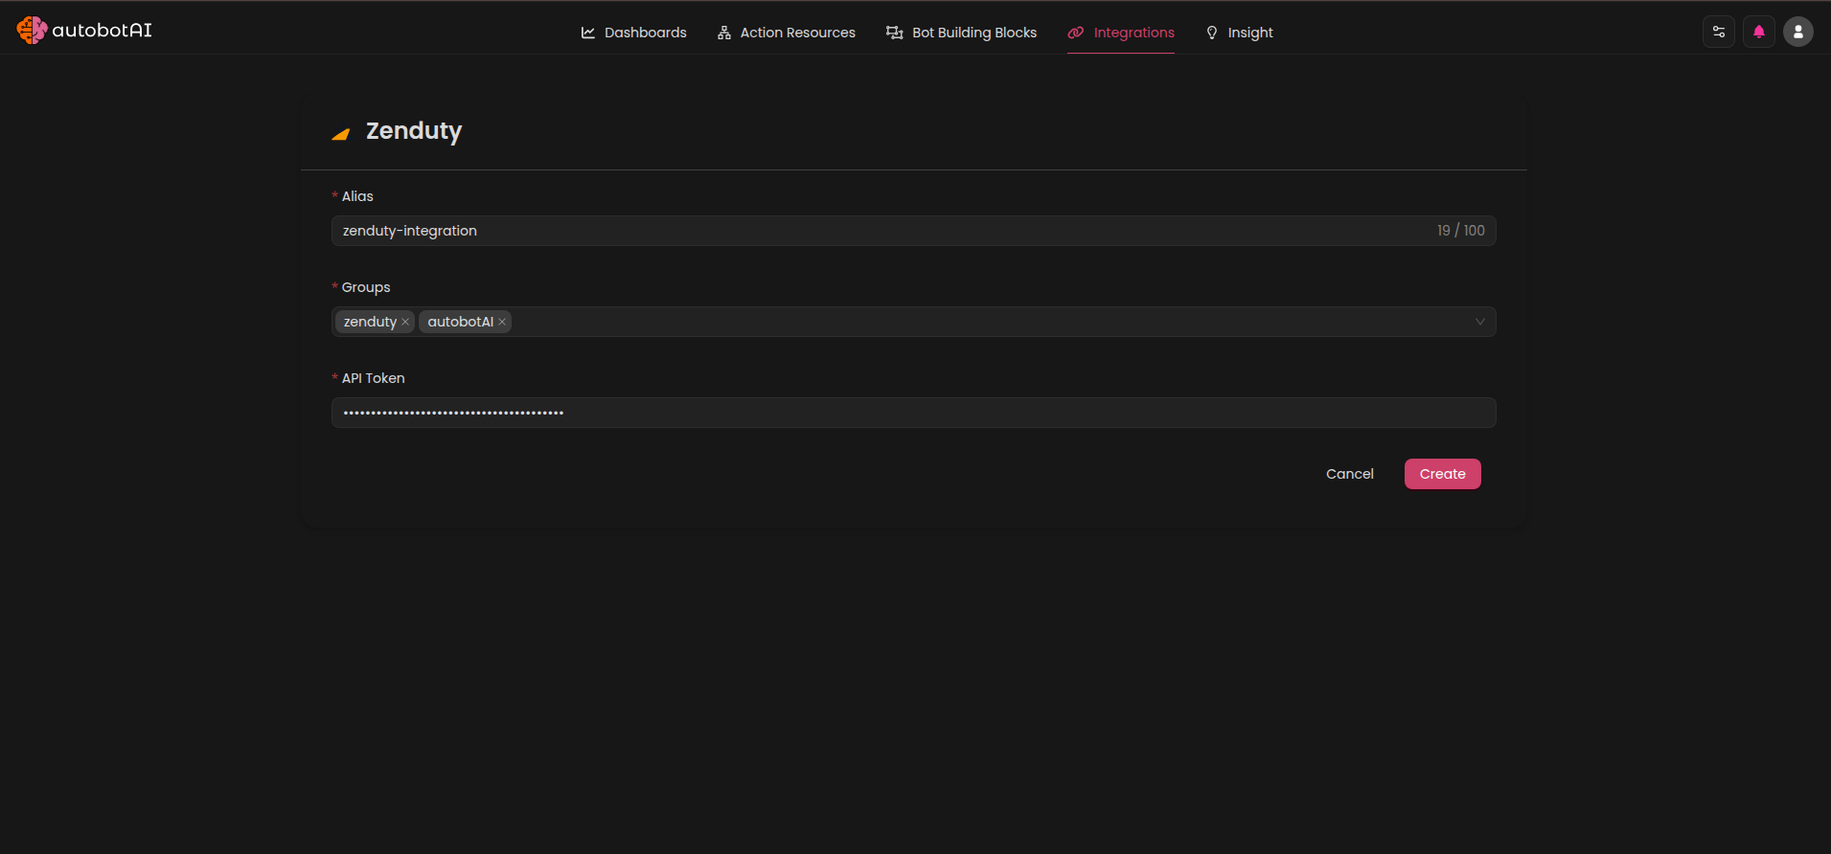Open the settings sliders icon in header
Image resolution: width=1831 pixels, height=854 pixels.
point(1719,32)
